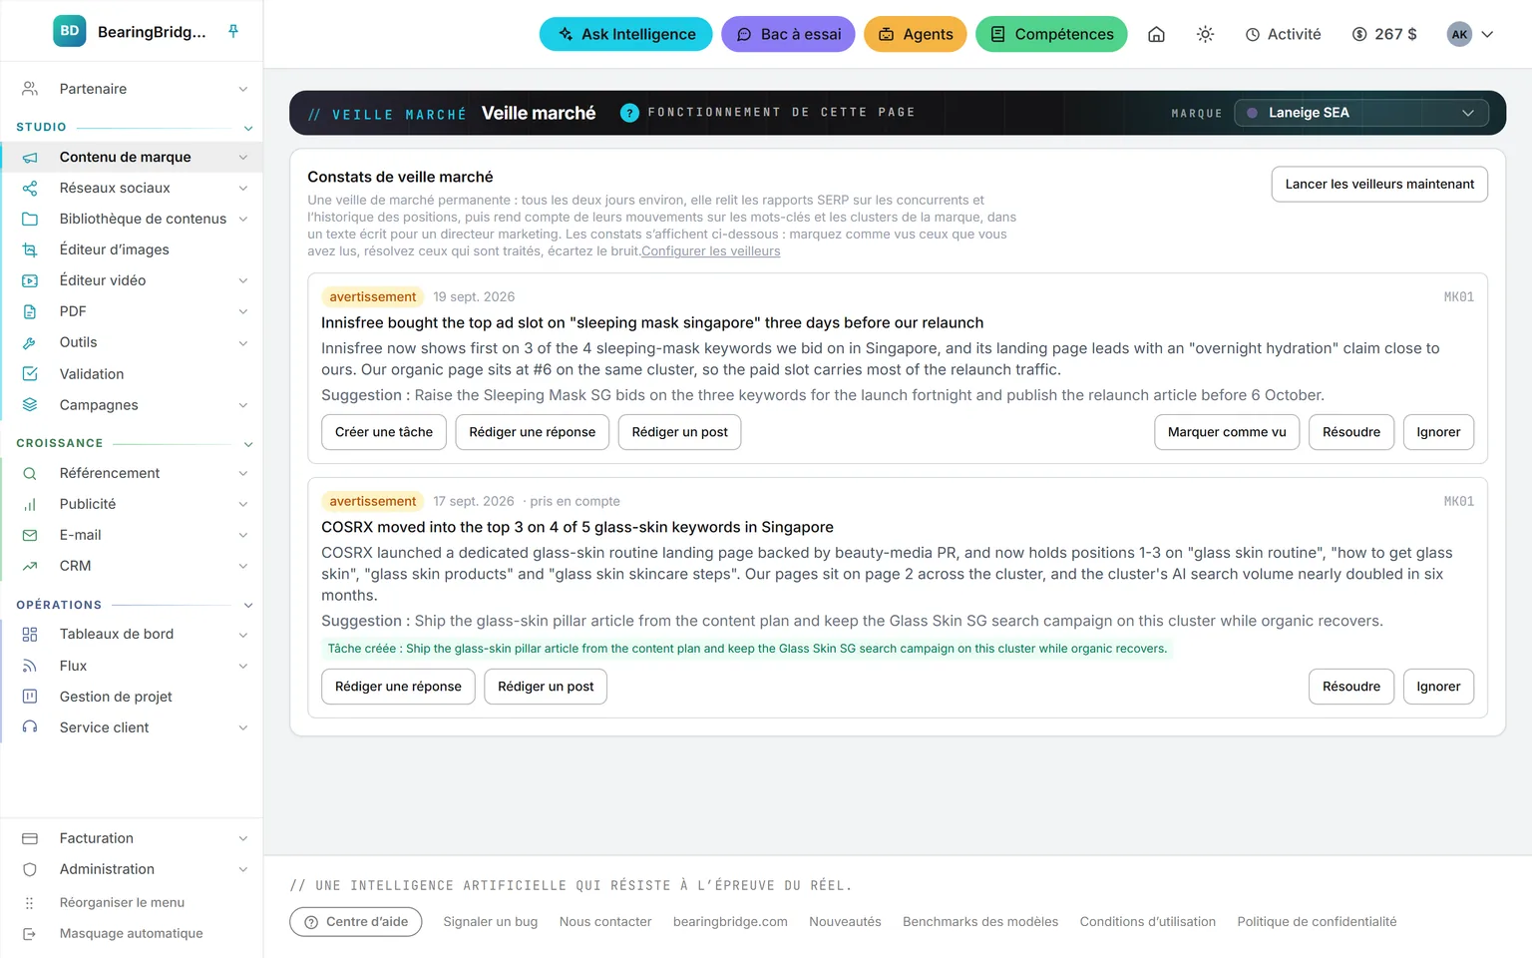Image resolution: width=1532 pixels, height=958 pixels.
Task: Collapse the CROISSANCE section chevron
Action: click(248, 444)
